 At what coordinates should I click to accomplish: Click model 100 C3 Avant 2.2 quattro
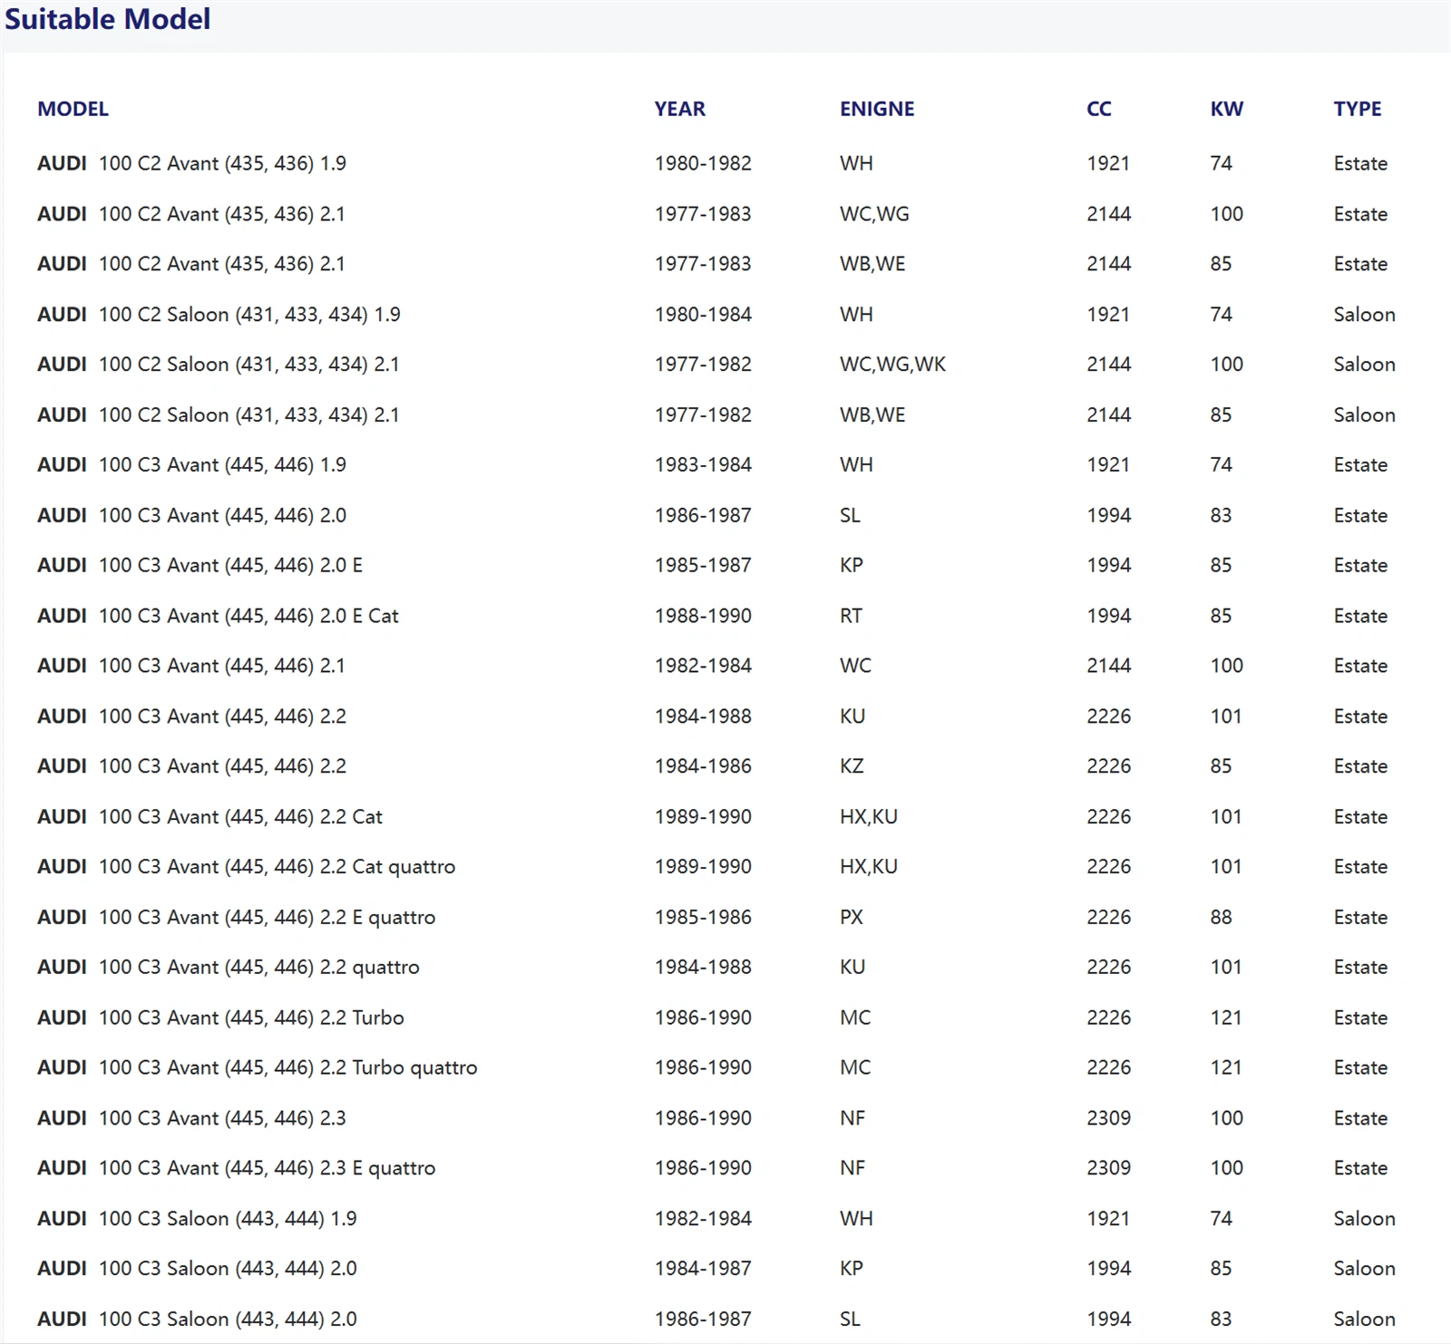pos(258,968)
